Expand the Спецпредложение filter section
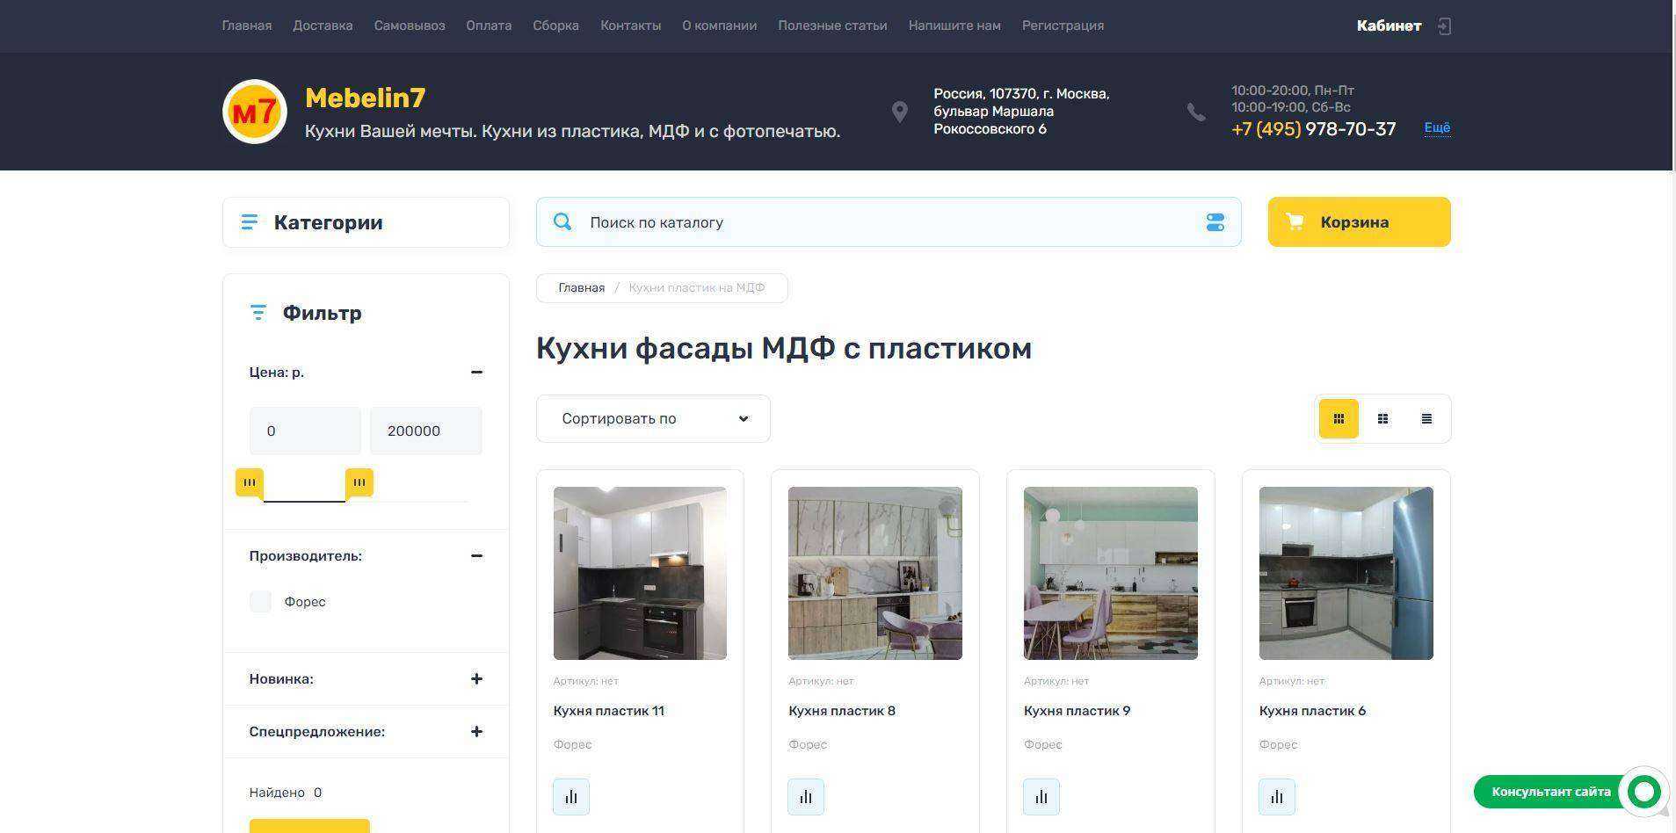The image size is (1676, 833). click(476, 731)
